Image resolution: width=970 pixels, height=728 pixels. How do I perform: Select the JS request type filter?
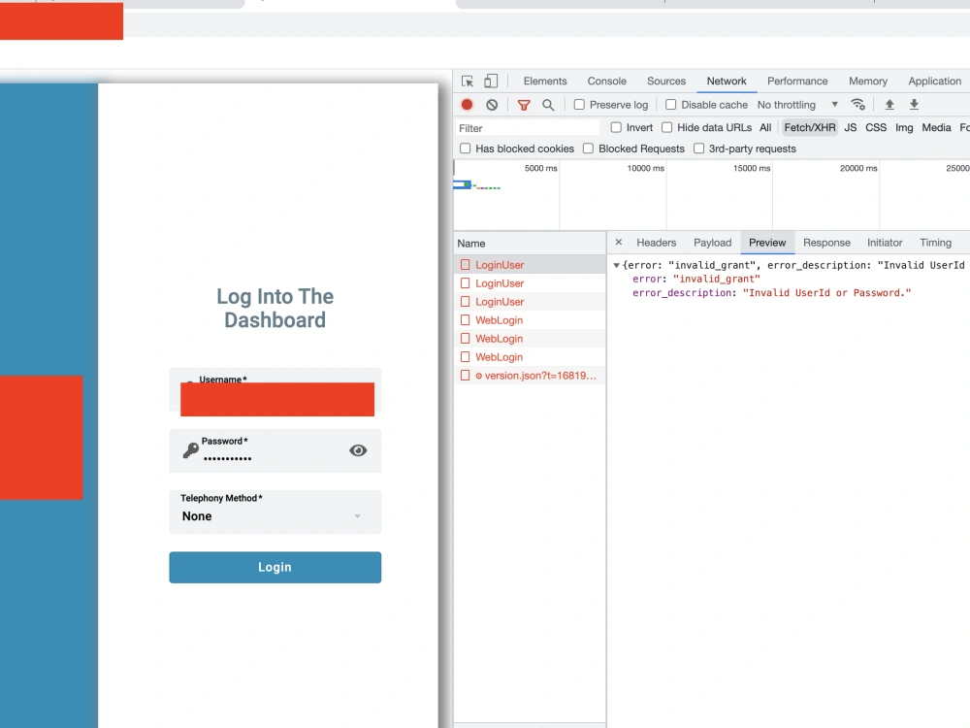[x=851, y=127]
